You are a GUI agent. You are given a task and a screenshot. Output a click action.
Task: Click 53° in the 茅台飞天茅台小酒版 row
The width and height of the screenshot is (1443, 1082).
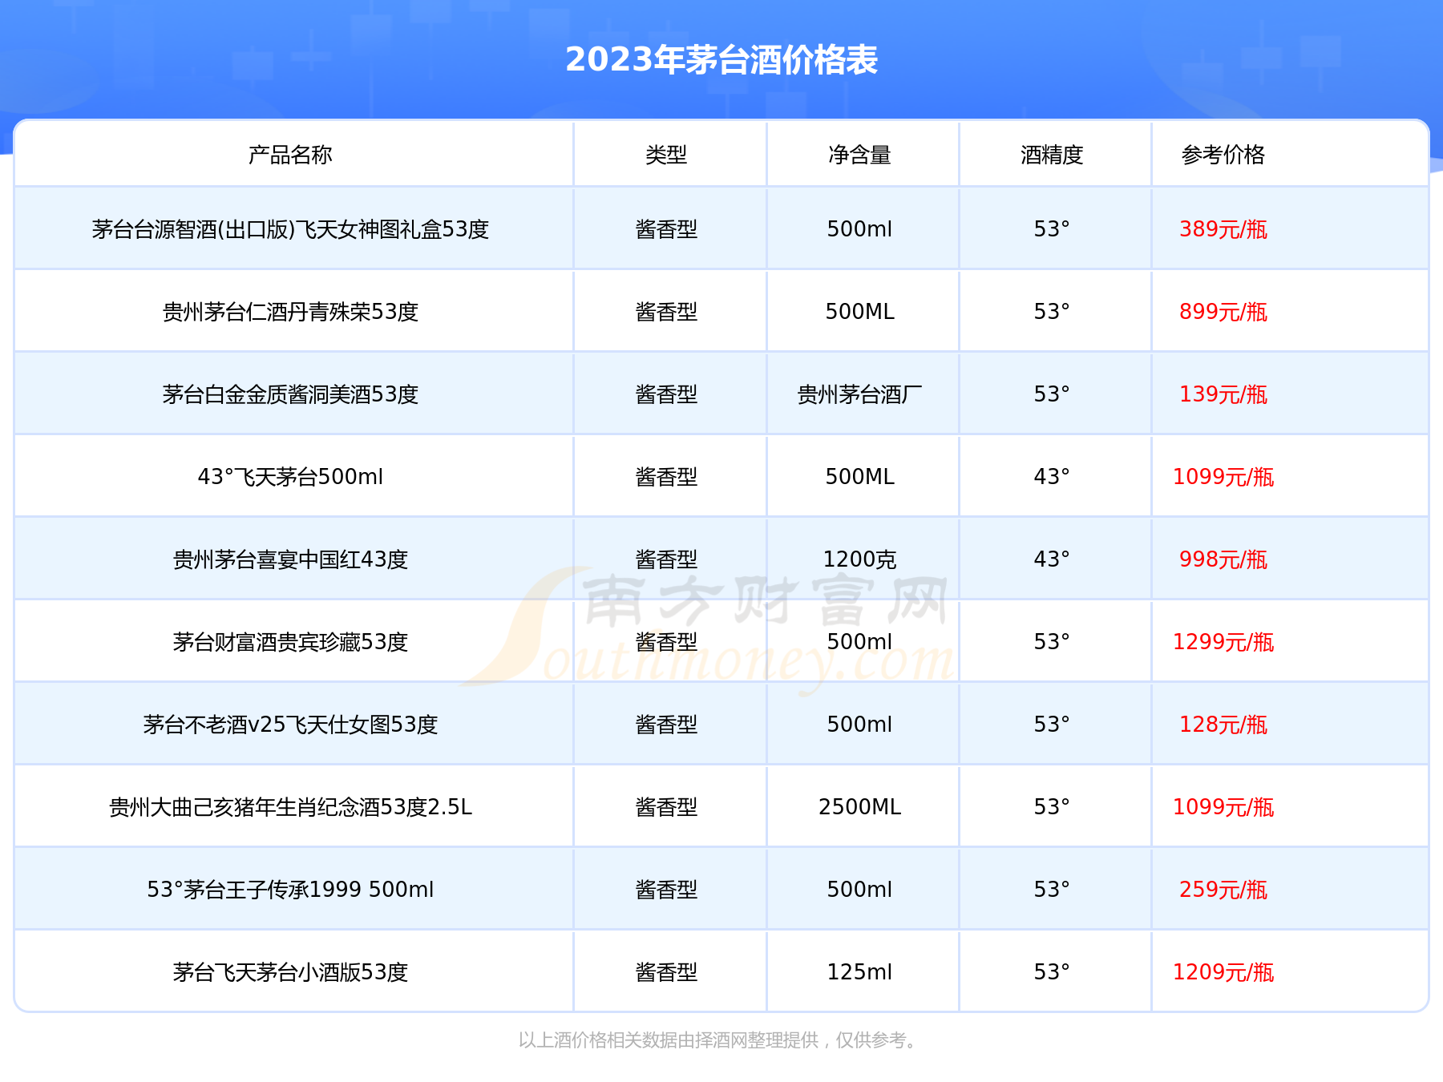point(1052,973)
